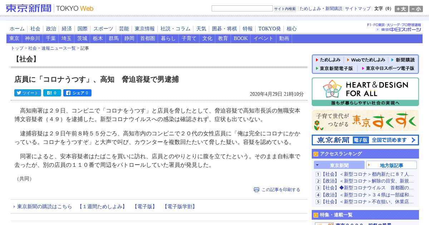Click 速報ニュース一覧 in the breadcrumb
This screenshot has height=225, width=429.
pos(59,48)
